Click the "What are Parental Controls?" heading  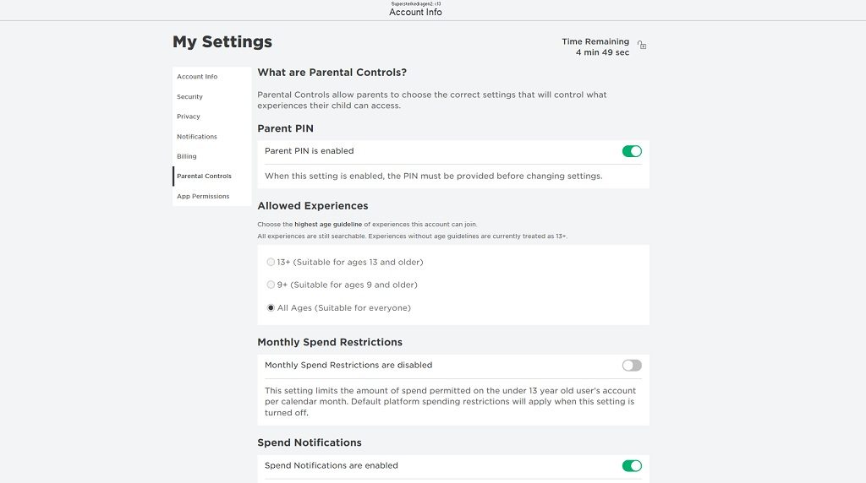pyautogui.click(x=332, y=73)
